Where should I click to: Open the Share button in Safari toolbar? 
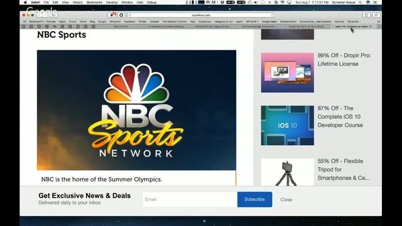point(366,15)
